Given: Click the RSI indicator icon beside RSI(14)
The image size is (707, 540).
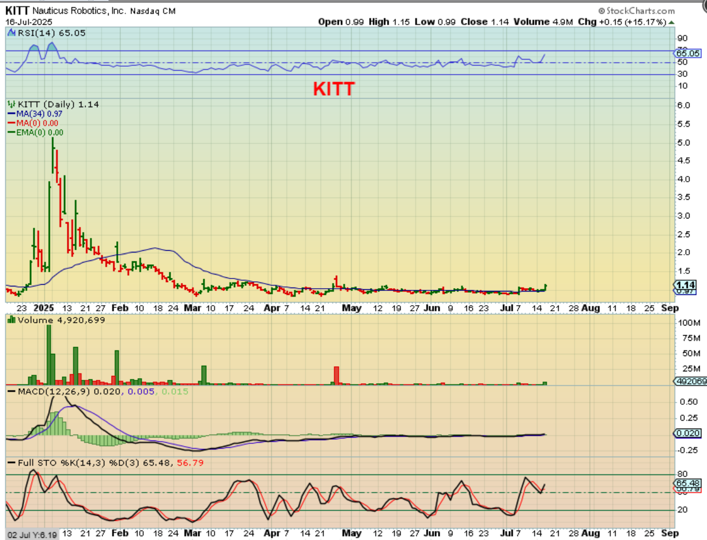Looking at the screenshot, I should 11,33.
